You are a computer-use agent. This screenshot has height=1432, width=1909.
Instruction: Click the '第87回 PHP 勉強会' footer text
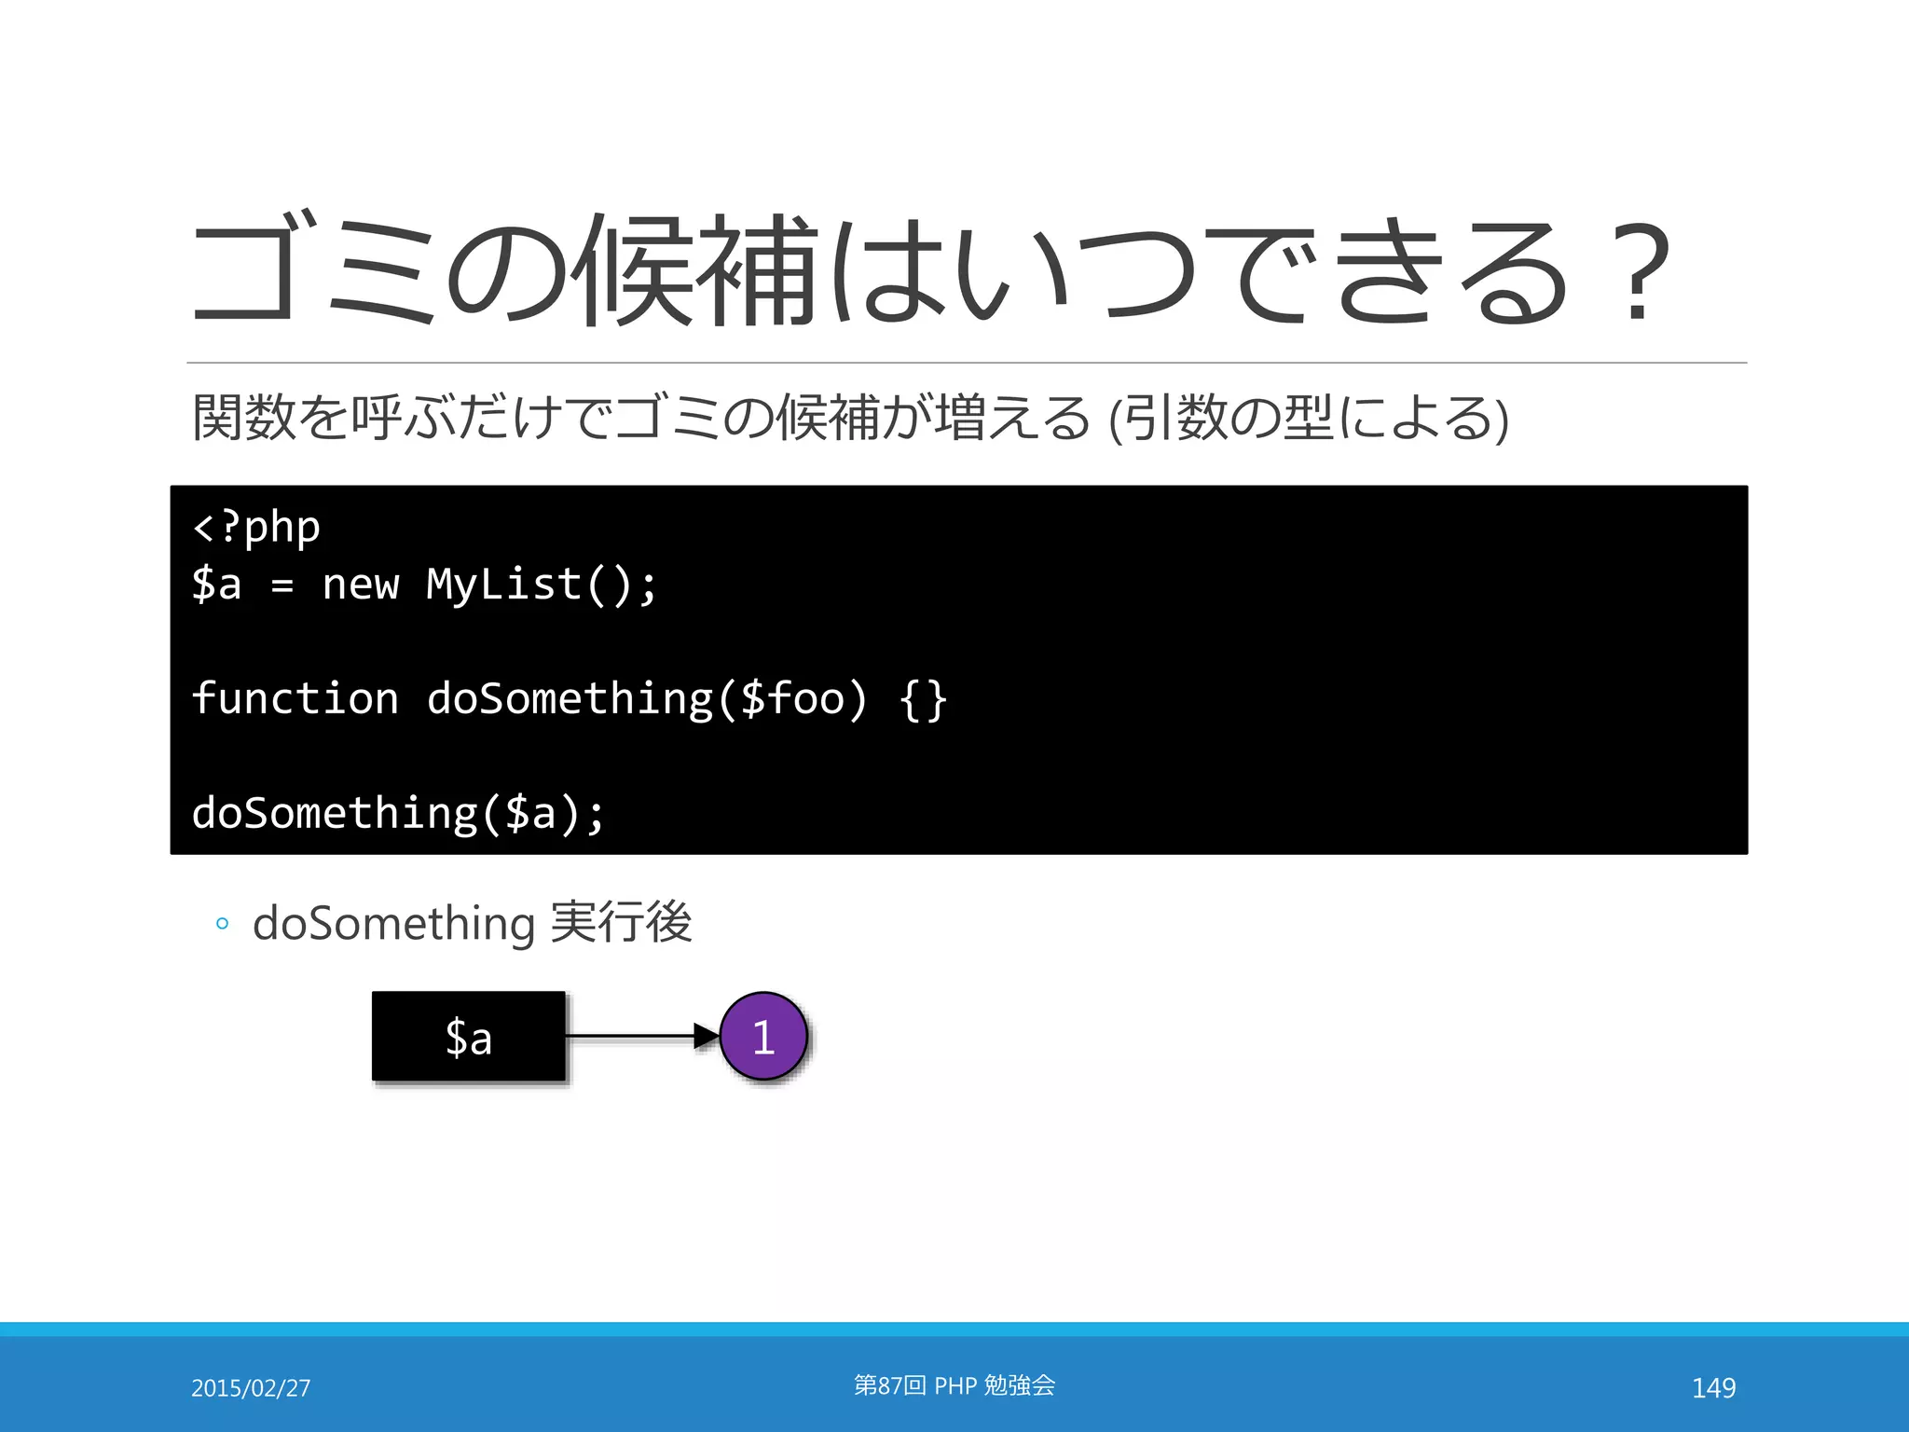954,1385
